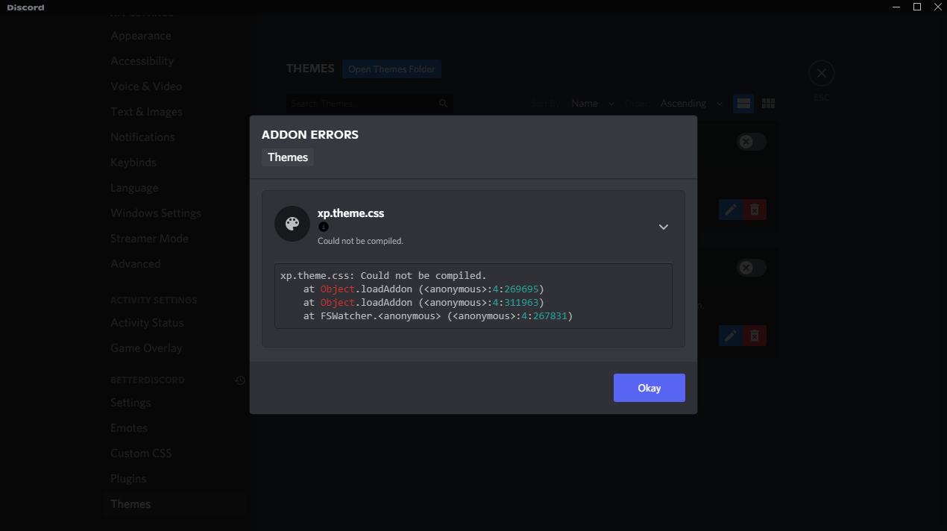Toggle the first theme's enable switch

pyautogui.click(x=752, y=142)
